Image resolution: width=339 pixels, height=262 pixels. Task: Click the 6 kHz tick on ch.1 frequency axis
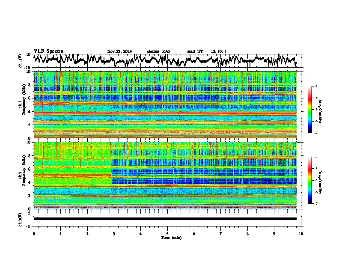[30, 98]
